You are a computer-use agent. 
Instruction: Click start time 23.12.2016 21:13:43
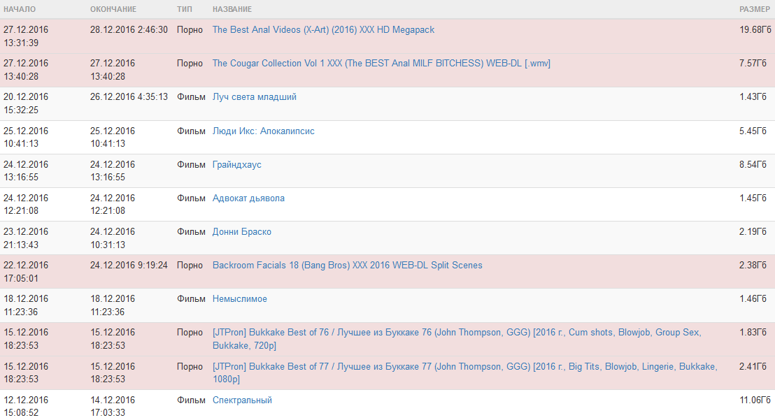point(26,238)
